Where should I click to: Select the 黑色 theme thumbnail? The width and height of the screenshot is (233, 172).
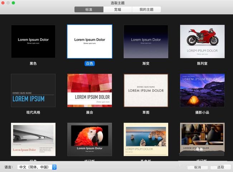pyautogui.click(x=33, y=42)
